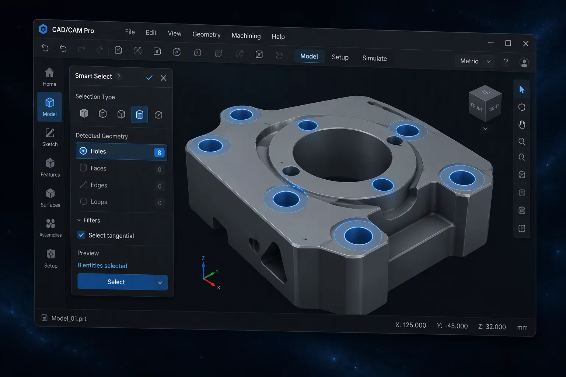Open the Metric units dropdown
Viewport: 566px width, 377px height.
(x=475, y=61)
